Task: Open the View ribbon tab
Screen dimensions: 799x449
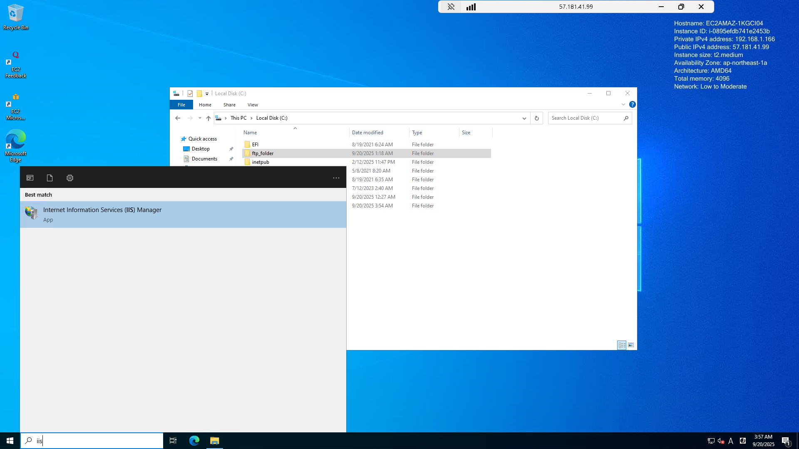Action: click(253, 105)
